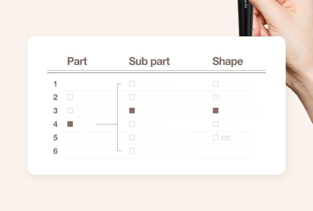Uncheck the filled Sub part checkbox in row 3
The image size is (313, 211).
[132, 111]
